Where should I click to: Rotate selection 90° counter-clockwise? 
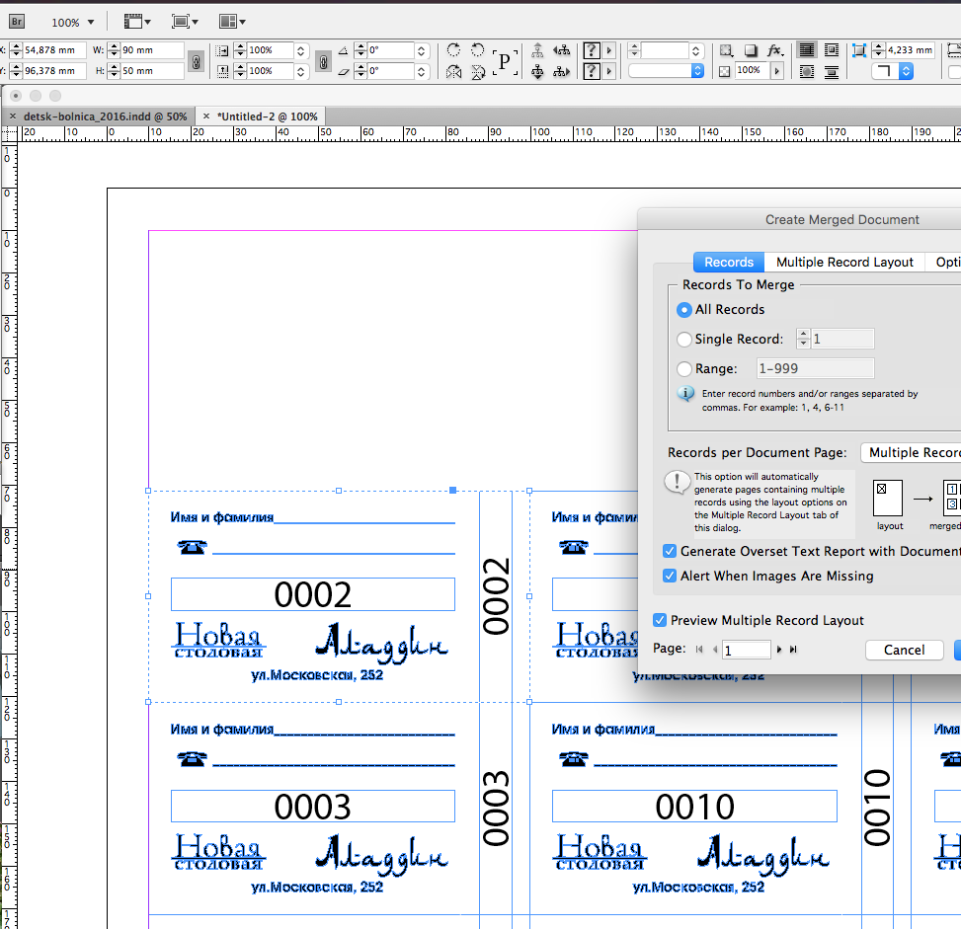477,50
